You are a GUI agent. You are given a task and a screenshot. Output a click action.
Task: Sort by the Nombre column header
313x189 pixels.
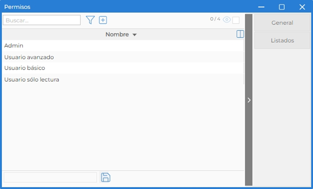coord(121,35)
